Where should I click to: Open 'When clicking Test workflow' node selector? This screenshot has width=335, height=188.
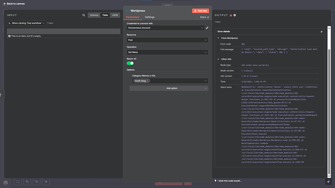click(x=27, y=23)
